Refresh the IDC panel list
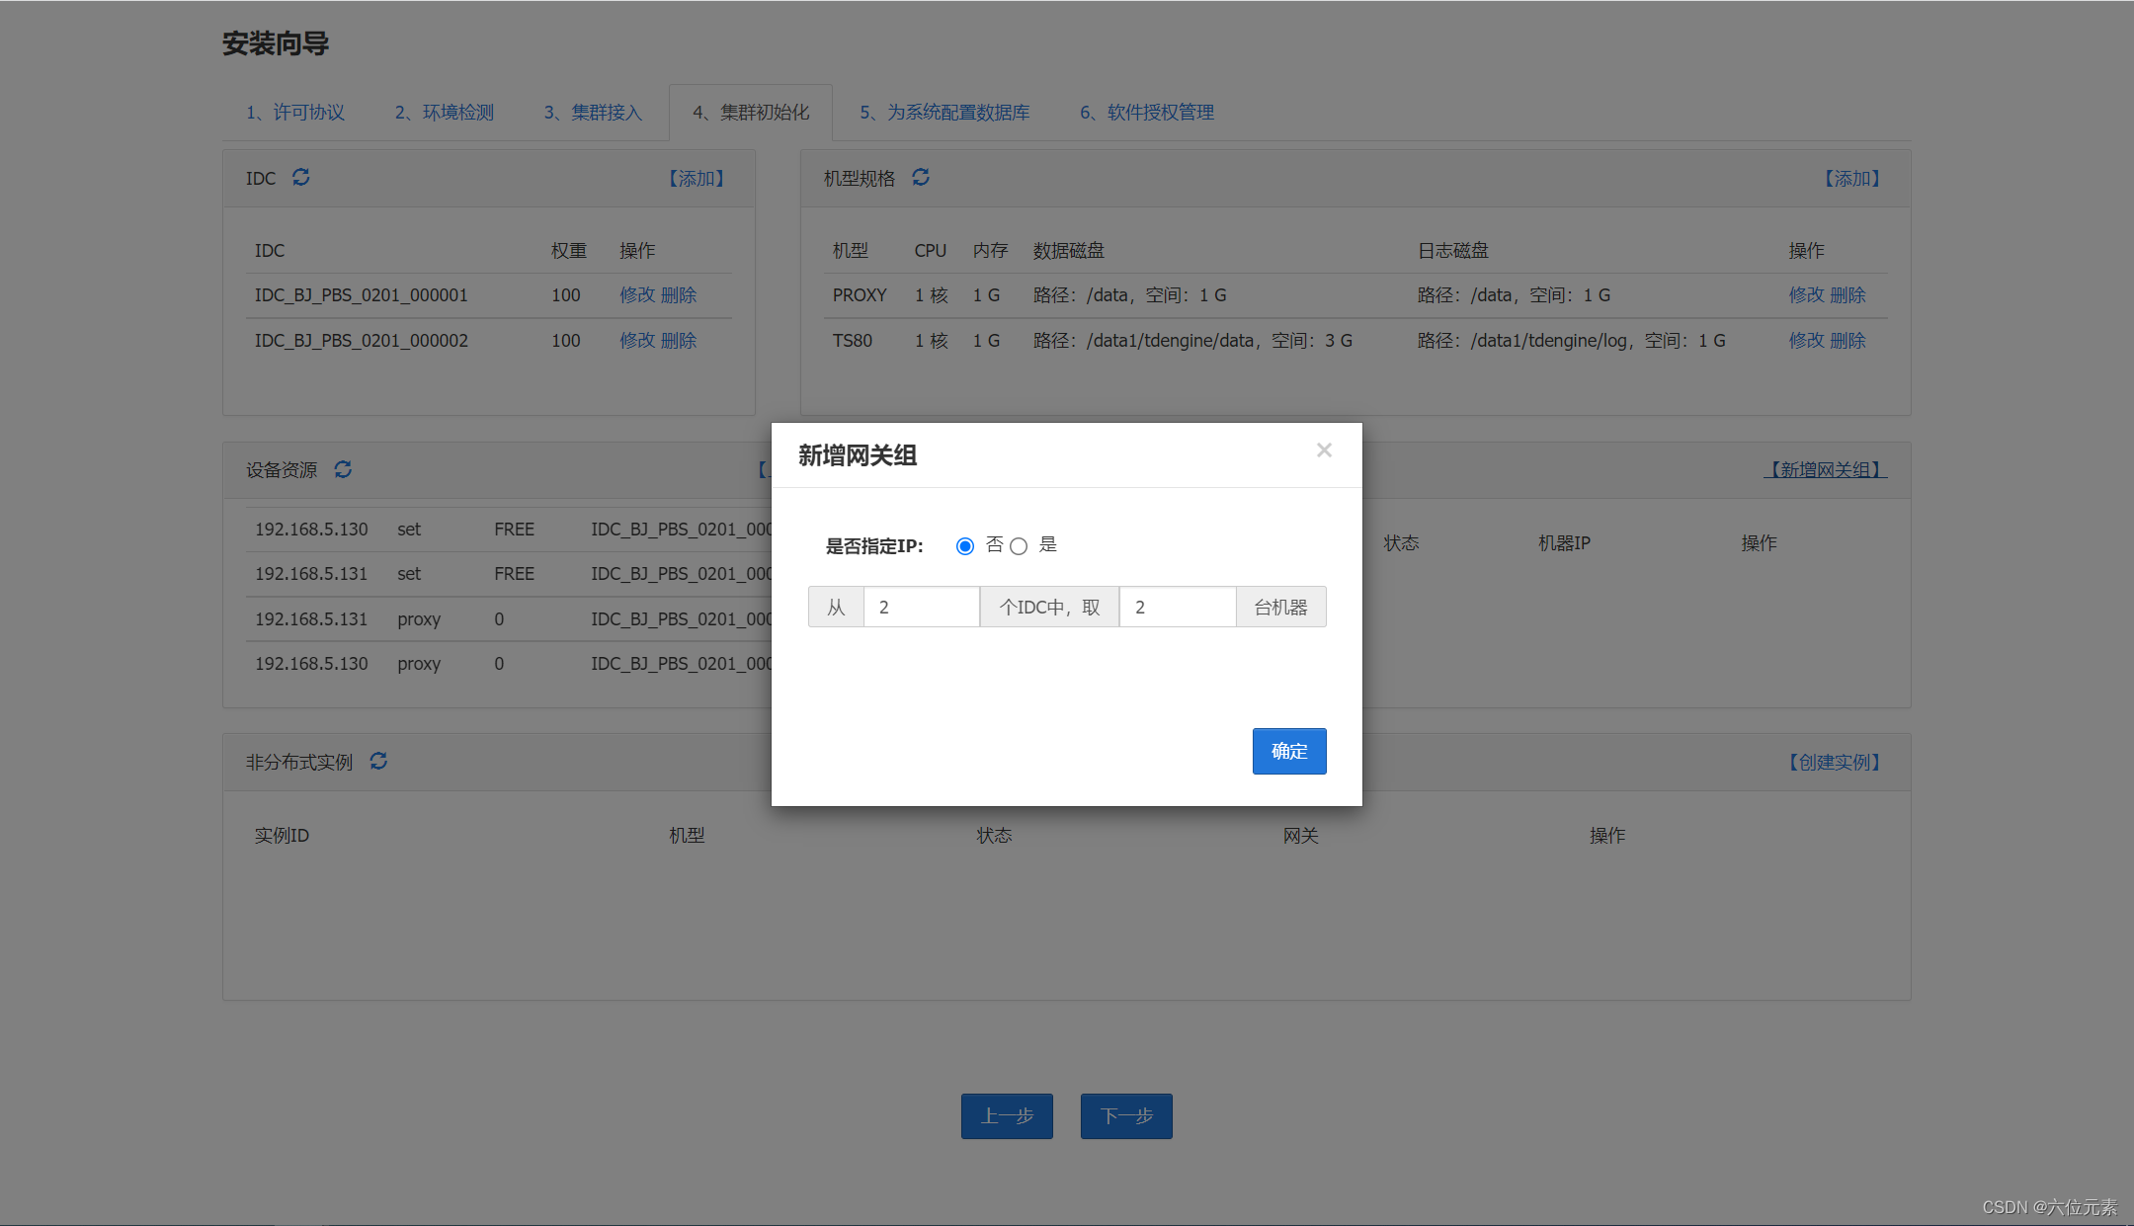 click(x=301, y=177)
